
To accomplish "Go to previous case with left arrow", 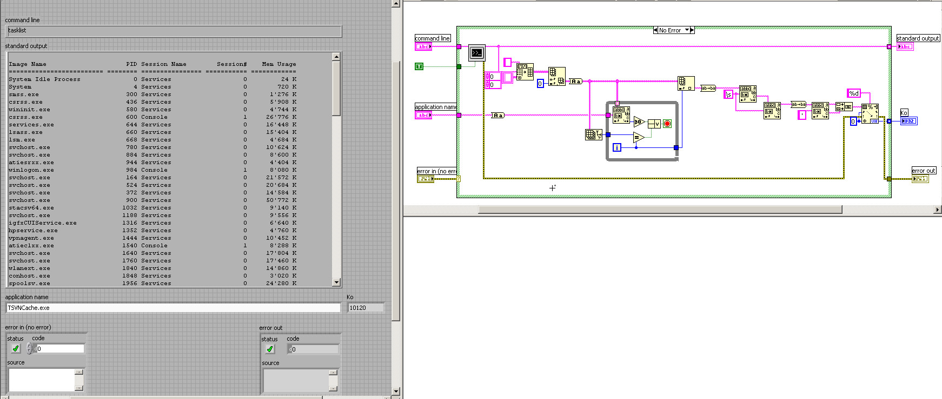I will 655,30.
